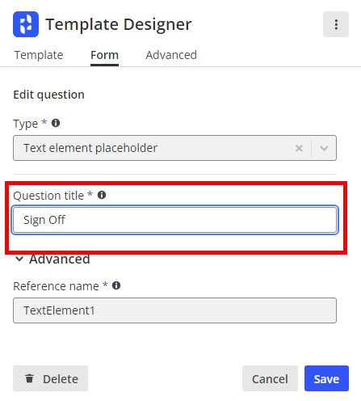Image resolution: width=361 pixels, height=401 pixels.
Task: Click the Type label text
Action: click(26, 124)
